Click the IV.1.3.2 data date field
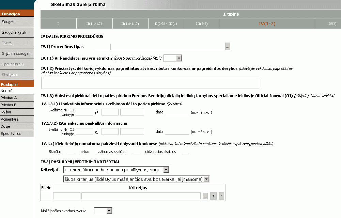Image resolution: width=341 pixels, height=218 pixels. coord(177,131)
